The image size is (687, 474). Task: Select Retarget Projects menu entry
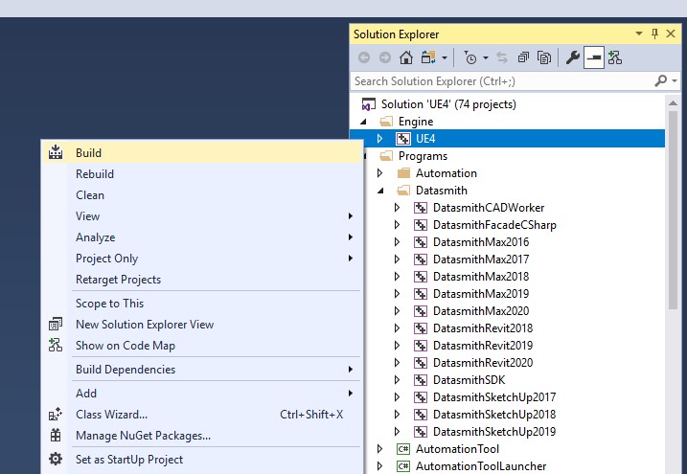coord(202,280)
